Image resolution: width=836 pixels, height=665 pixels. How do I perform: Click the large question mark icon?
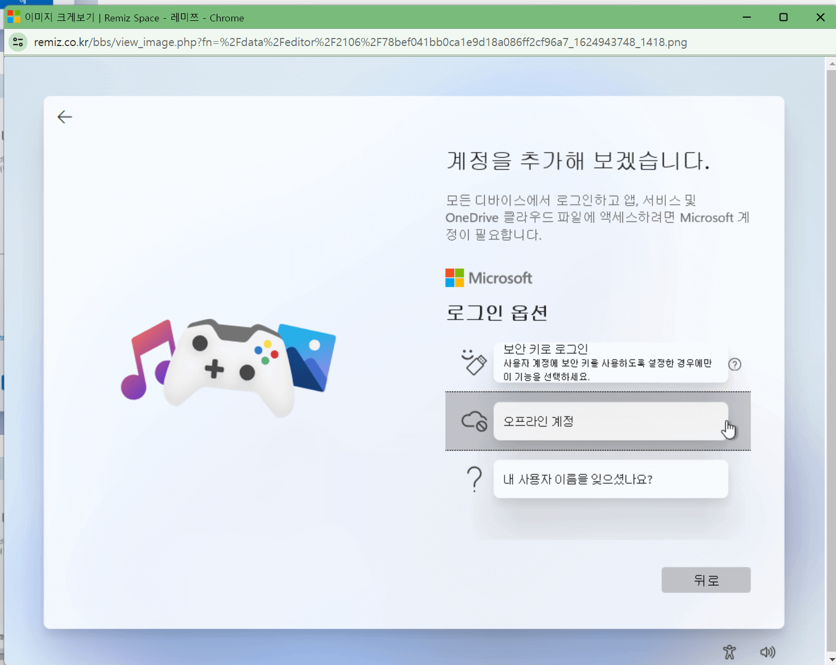[x=474, y=479]
